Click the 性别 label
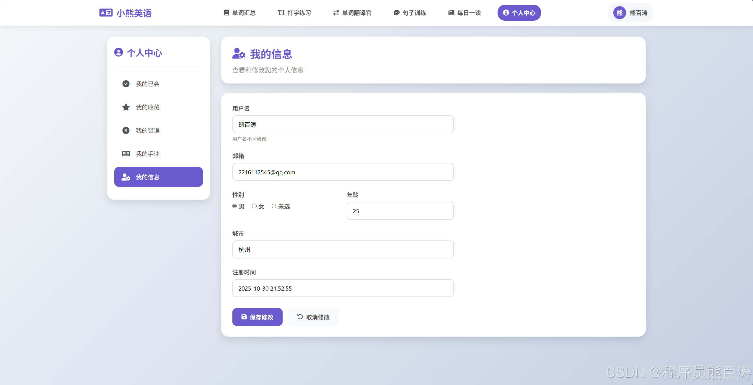 point(238,195)
